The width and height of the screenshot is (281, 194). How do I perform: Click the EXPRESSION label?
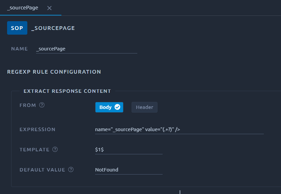(x=37, y=129)
